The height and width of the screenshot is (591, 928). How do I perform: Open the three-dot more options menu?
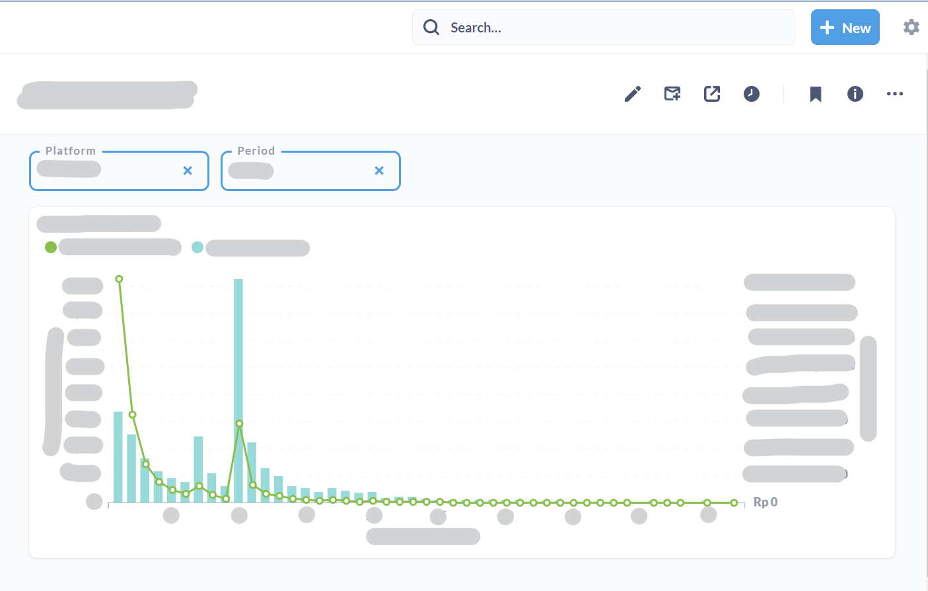895,94
